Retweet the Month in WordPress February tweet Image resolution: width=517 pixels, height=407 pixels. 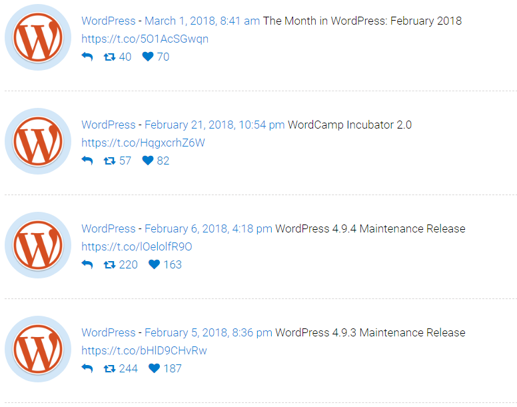pyautogui.click(x=110, y=57)
